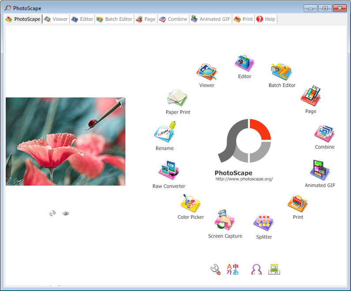The height and width of the screenshot is (291, 351).
Task: Maximize the PhotoScape window
Action: (325, 8)
